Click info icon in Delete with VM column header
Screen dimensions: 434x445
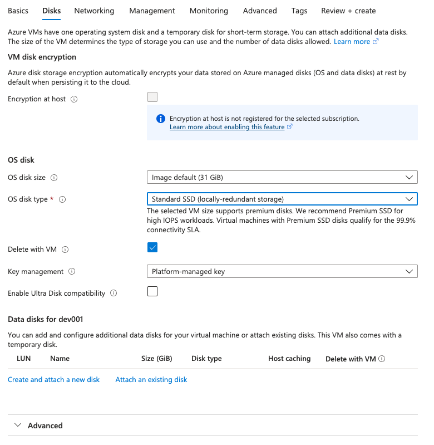382,359
